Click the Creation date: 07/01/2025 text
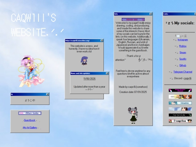 tap(133, 92)
